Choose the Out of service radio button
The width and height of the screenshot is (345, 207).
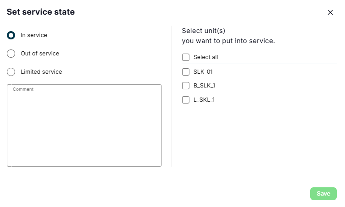point(11,54)
